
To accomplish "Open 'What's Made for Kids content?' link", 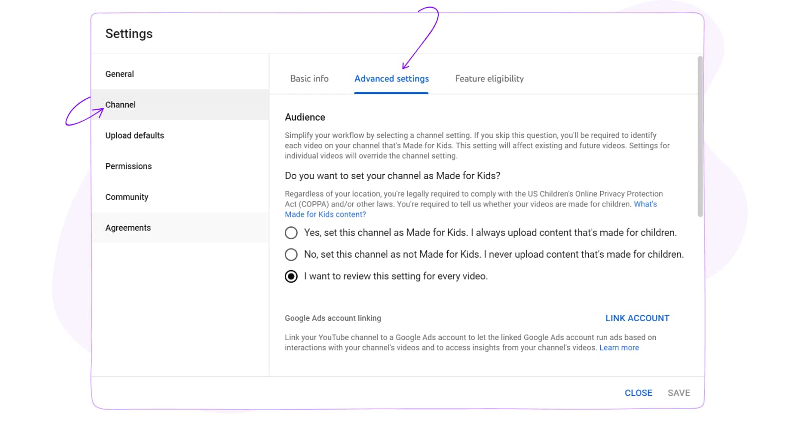I will (x=325, y=214).
